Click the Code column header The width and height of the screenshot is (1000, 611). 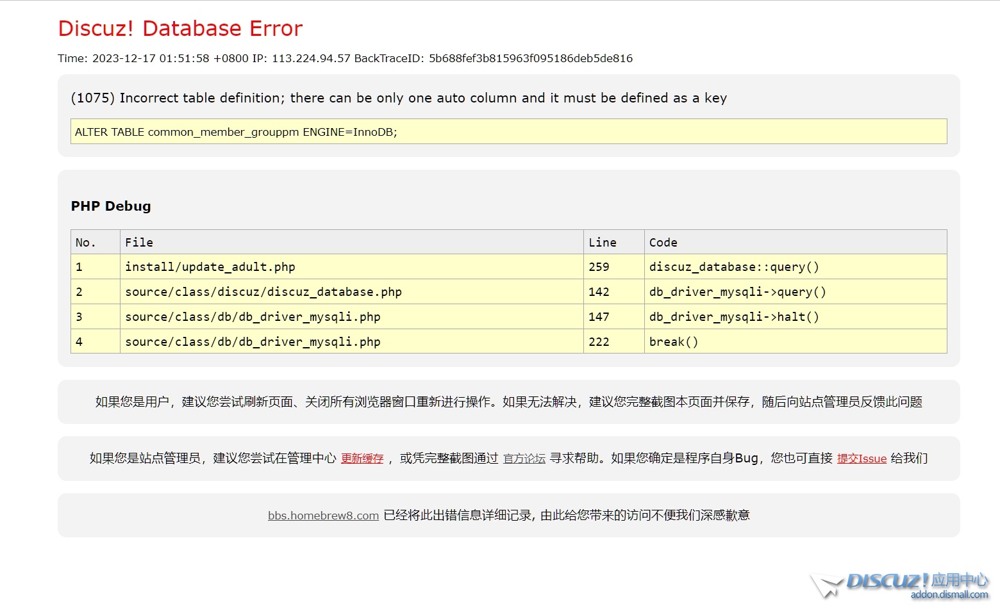coord(663,243)
